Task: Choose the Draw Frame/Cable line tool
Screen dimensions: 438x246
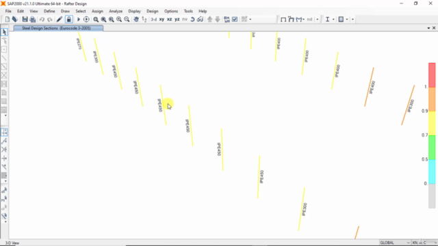Action: (4, 58)
